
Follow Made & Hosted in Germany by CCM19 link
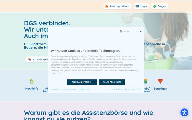pos(126,89)
